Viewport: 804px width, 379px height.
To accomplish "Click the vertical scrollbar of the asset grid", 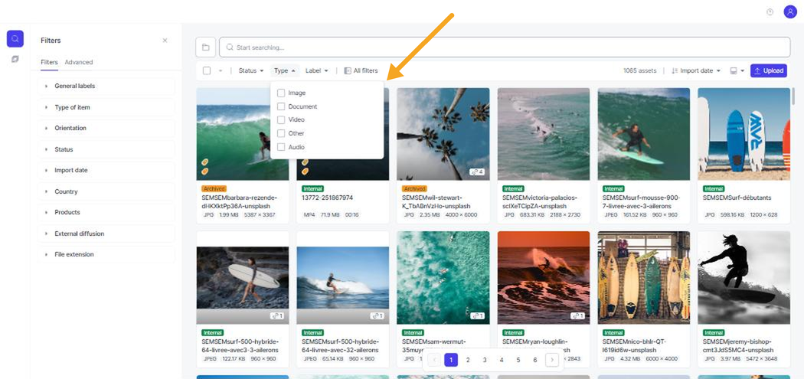I will pos(794,97).
